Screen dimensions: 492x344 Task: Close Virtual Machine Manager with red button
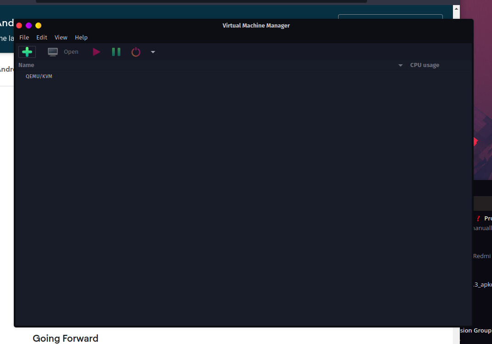click(19, 25)
